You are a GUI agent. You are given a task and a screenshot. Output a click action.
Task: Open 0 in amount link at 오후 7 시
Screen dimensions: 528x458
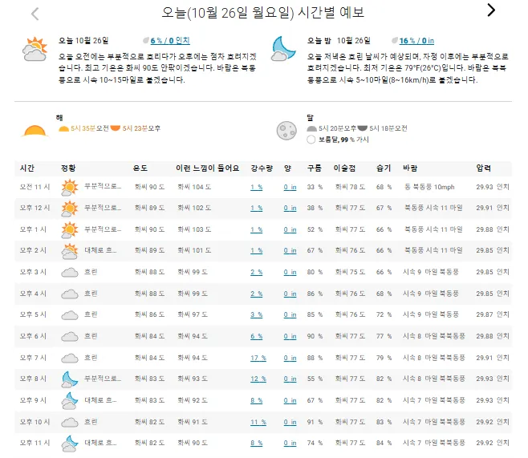(290, 358)
